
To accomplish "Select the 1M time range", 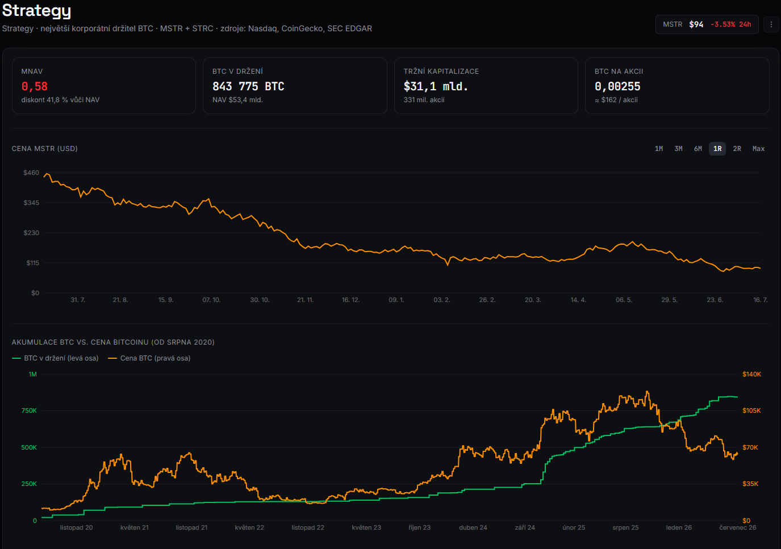I will pos(659,149).
